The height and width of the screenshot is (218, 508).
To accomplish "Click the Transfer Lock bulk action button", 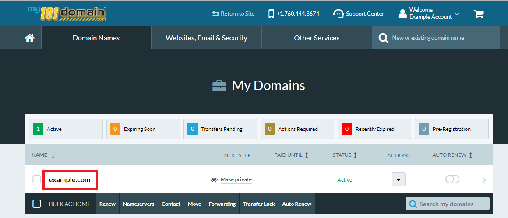I will (259, 204).
